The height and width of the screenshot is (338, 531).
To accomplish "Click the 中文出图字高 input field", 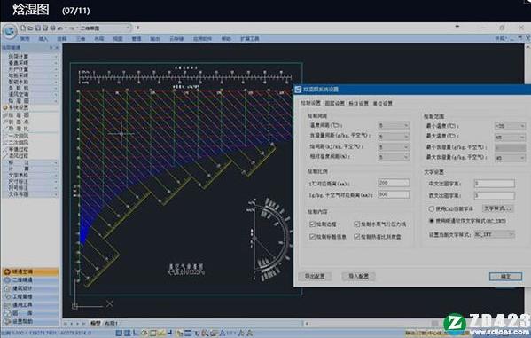I will tap(495, 184).
